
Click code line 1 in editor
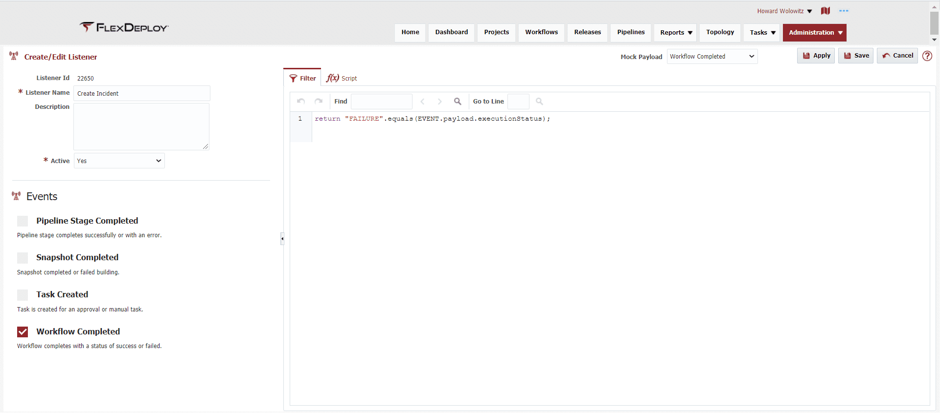pyautogui.click(x=433, y=119)
